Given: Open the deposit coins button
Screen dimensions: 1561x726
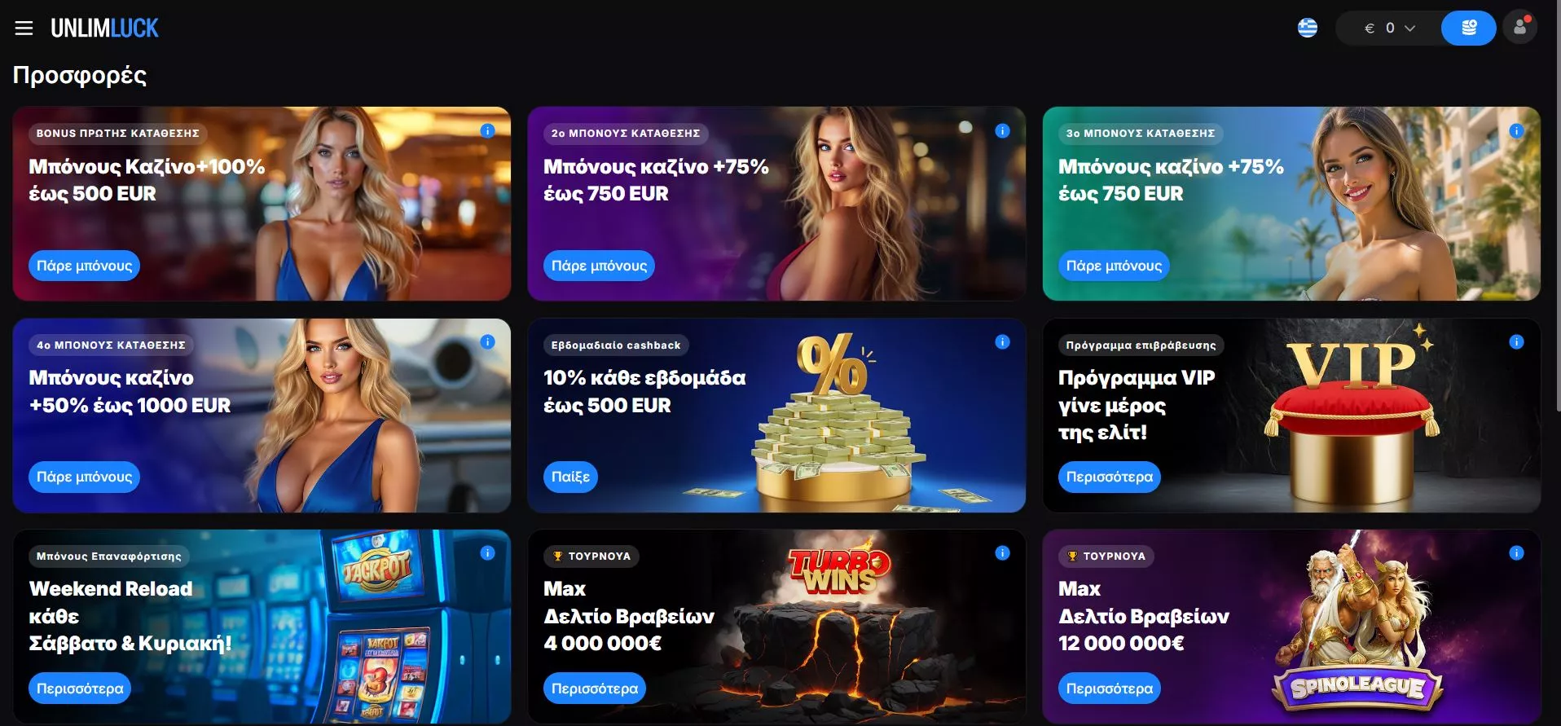Looking at the screenshot, I should [x=1468, y=28].
